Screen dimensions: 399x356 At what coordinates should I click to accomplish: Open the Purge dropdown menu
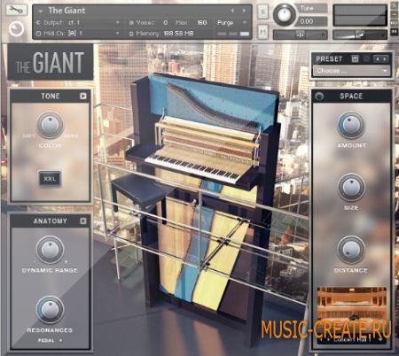[x=231, y=23]
